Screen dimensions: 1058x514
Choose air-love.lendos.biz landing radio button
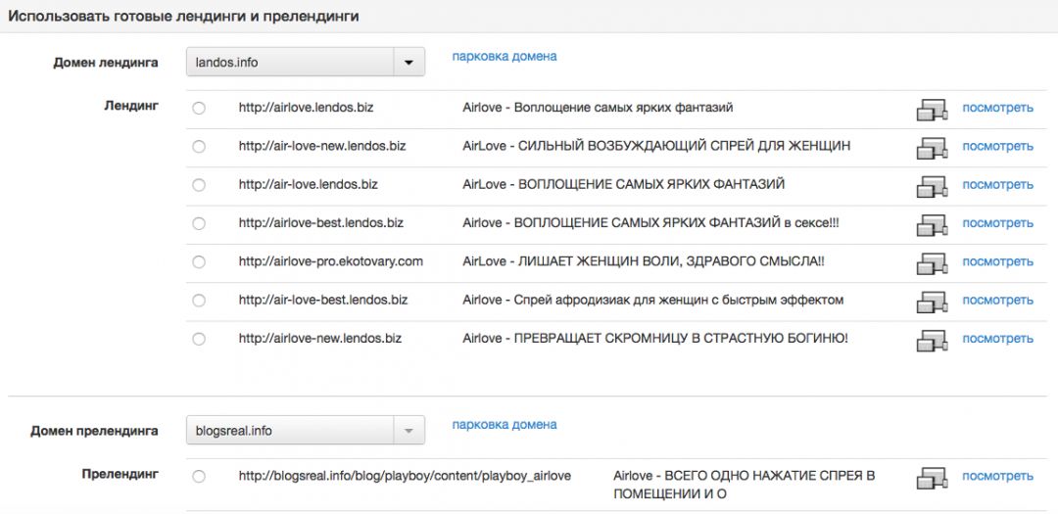click(x=198, y=185)
